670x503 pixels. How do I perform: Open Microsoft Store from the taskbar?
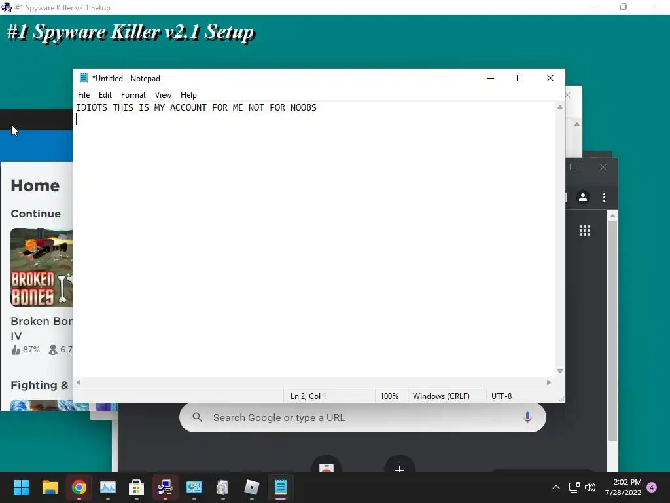point(136,487)
